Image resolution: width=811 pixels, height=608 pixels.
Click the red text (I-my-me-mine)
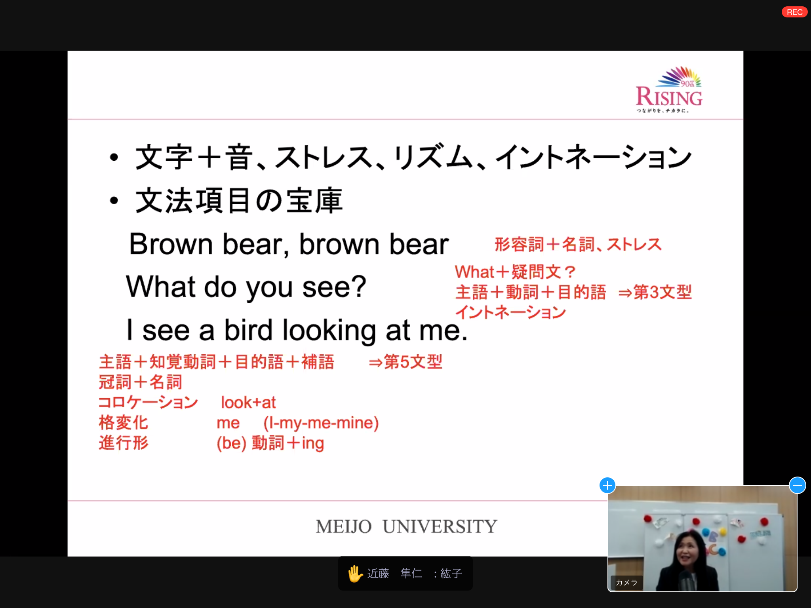(321, 423)
